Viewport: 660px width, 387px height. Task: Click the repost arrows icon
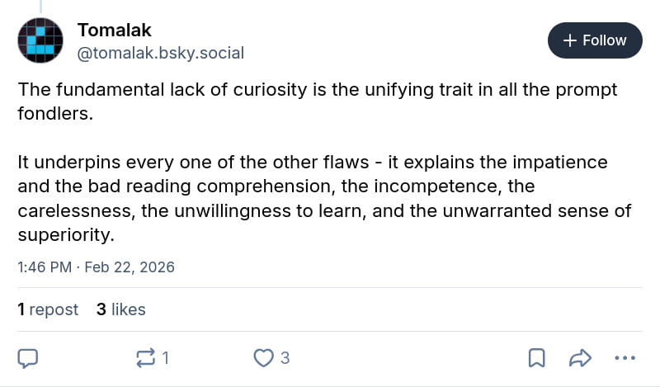(145, 357)
